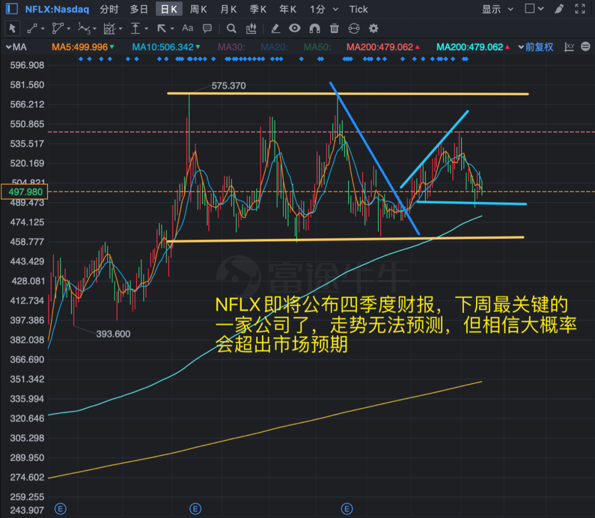Switch to the 年K yearly chart tab
595x518 pixels.
(288, 9)
